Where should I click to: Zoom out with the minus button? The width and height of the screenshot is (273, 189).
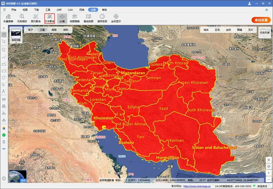(x=269, y=179)
